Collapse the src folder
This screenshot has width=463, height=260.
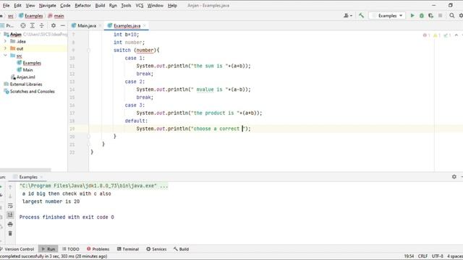(x=5, y=56)
